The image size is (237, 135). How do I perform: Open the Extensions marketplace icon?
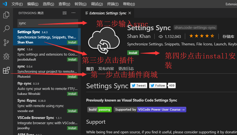[6, 70]
